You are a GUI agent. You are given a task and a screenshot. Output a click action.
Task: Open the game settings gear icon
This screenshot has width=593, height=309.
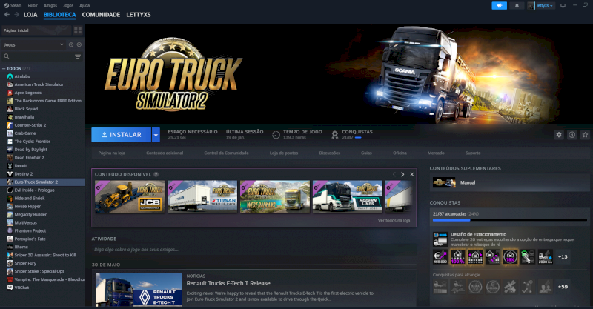point(559,135)
